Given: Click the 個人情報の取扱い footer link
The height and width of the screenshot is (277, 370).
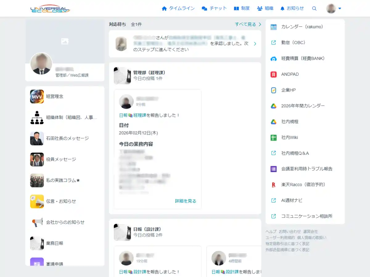Looking at the screenshot, I should 311,238.
